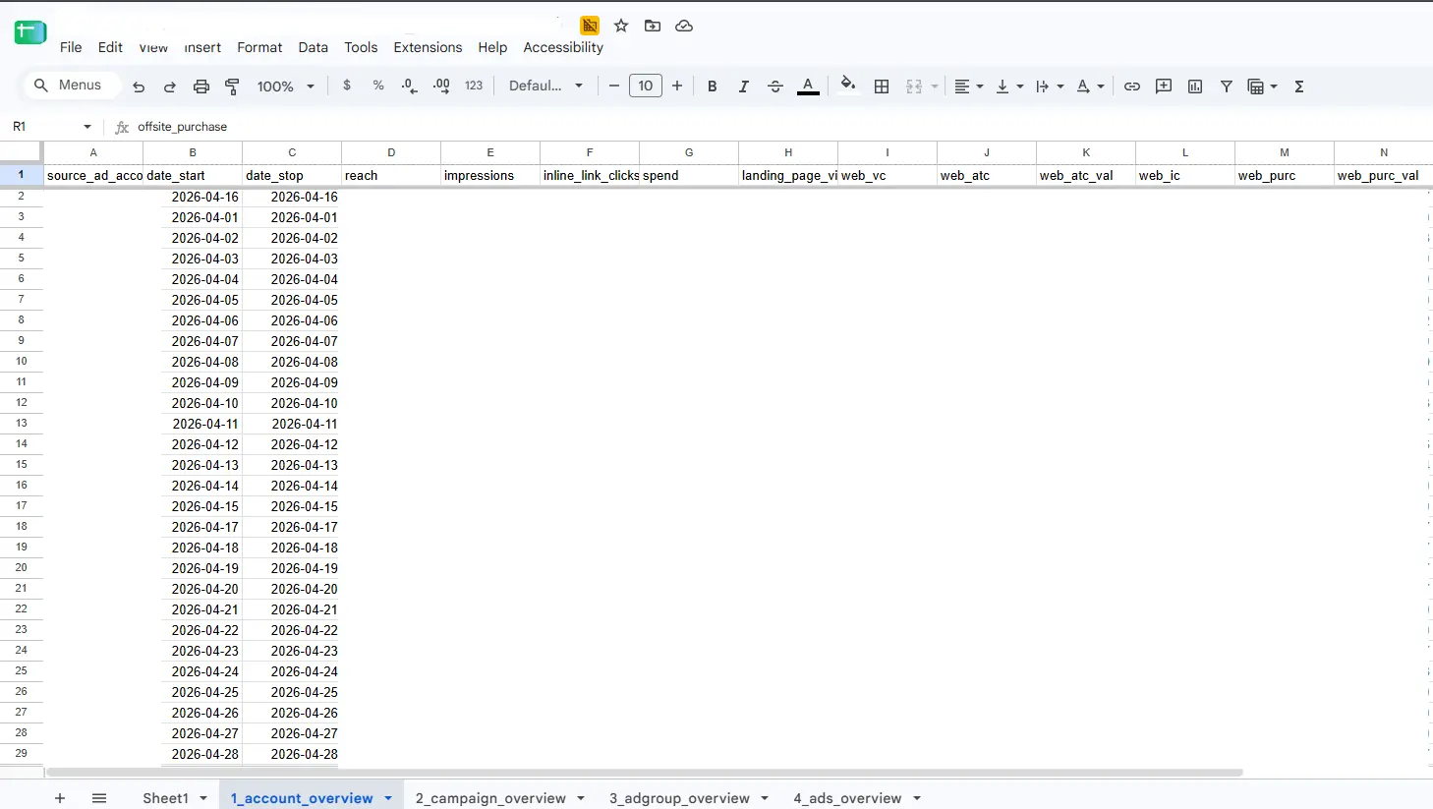Activate the Paint format tool
The width and height of the screenshot is (1433, 809).
click(x=233, y=87)
